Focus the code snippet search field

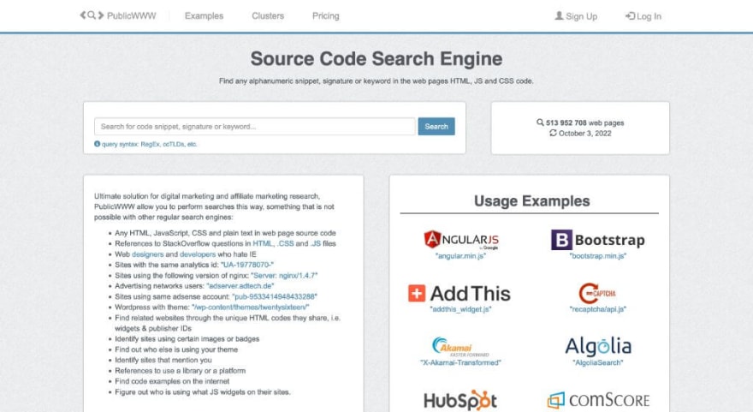click(x=255, y=127)
